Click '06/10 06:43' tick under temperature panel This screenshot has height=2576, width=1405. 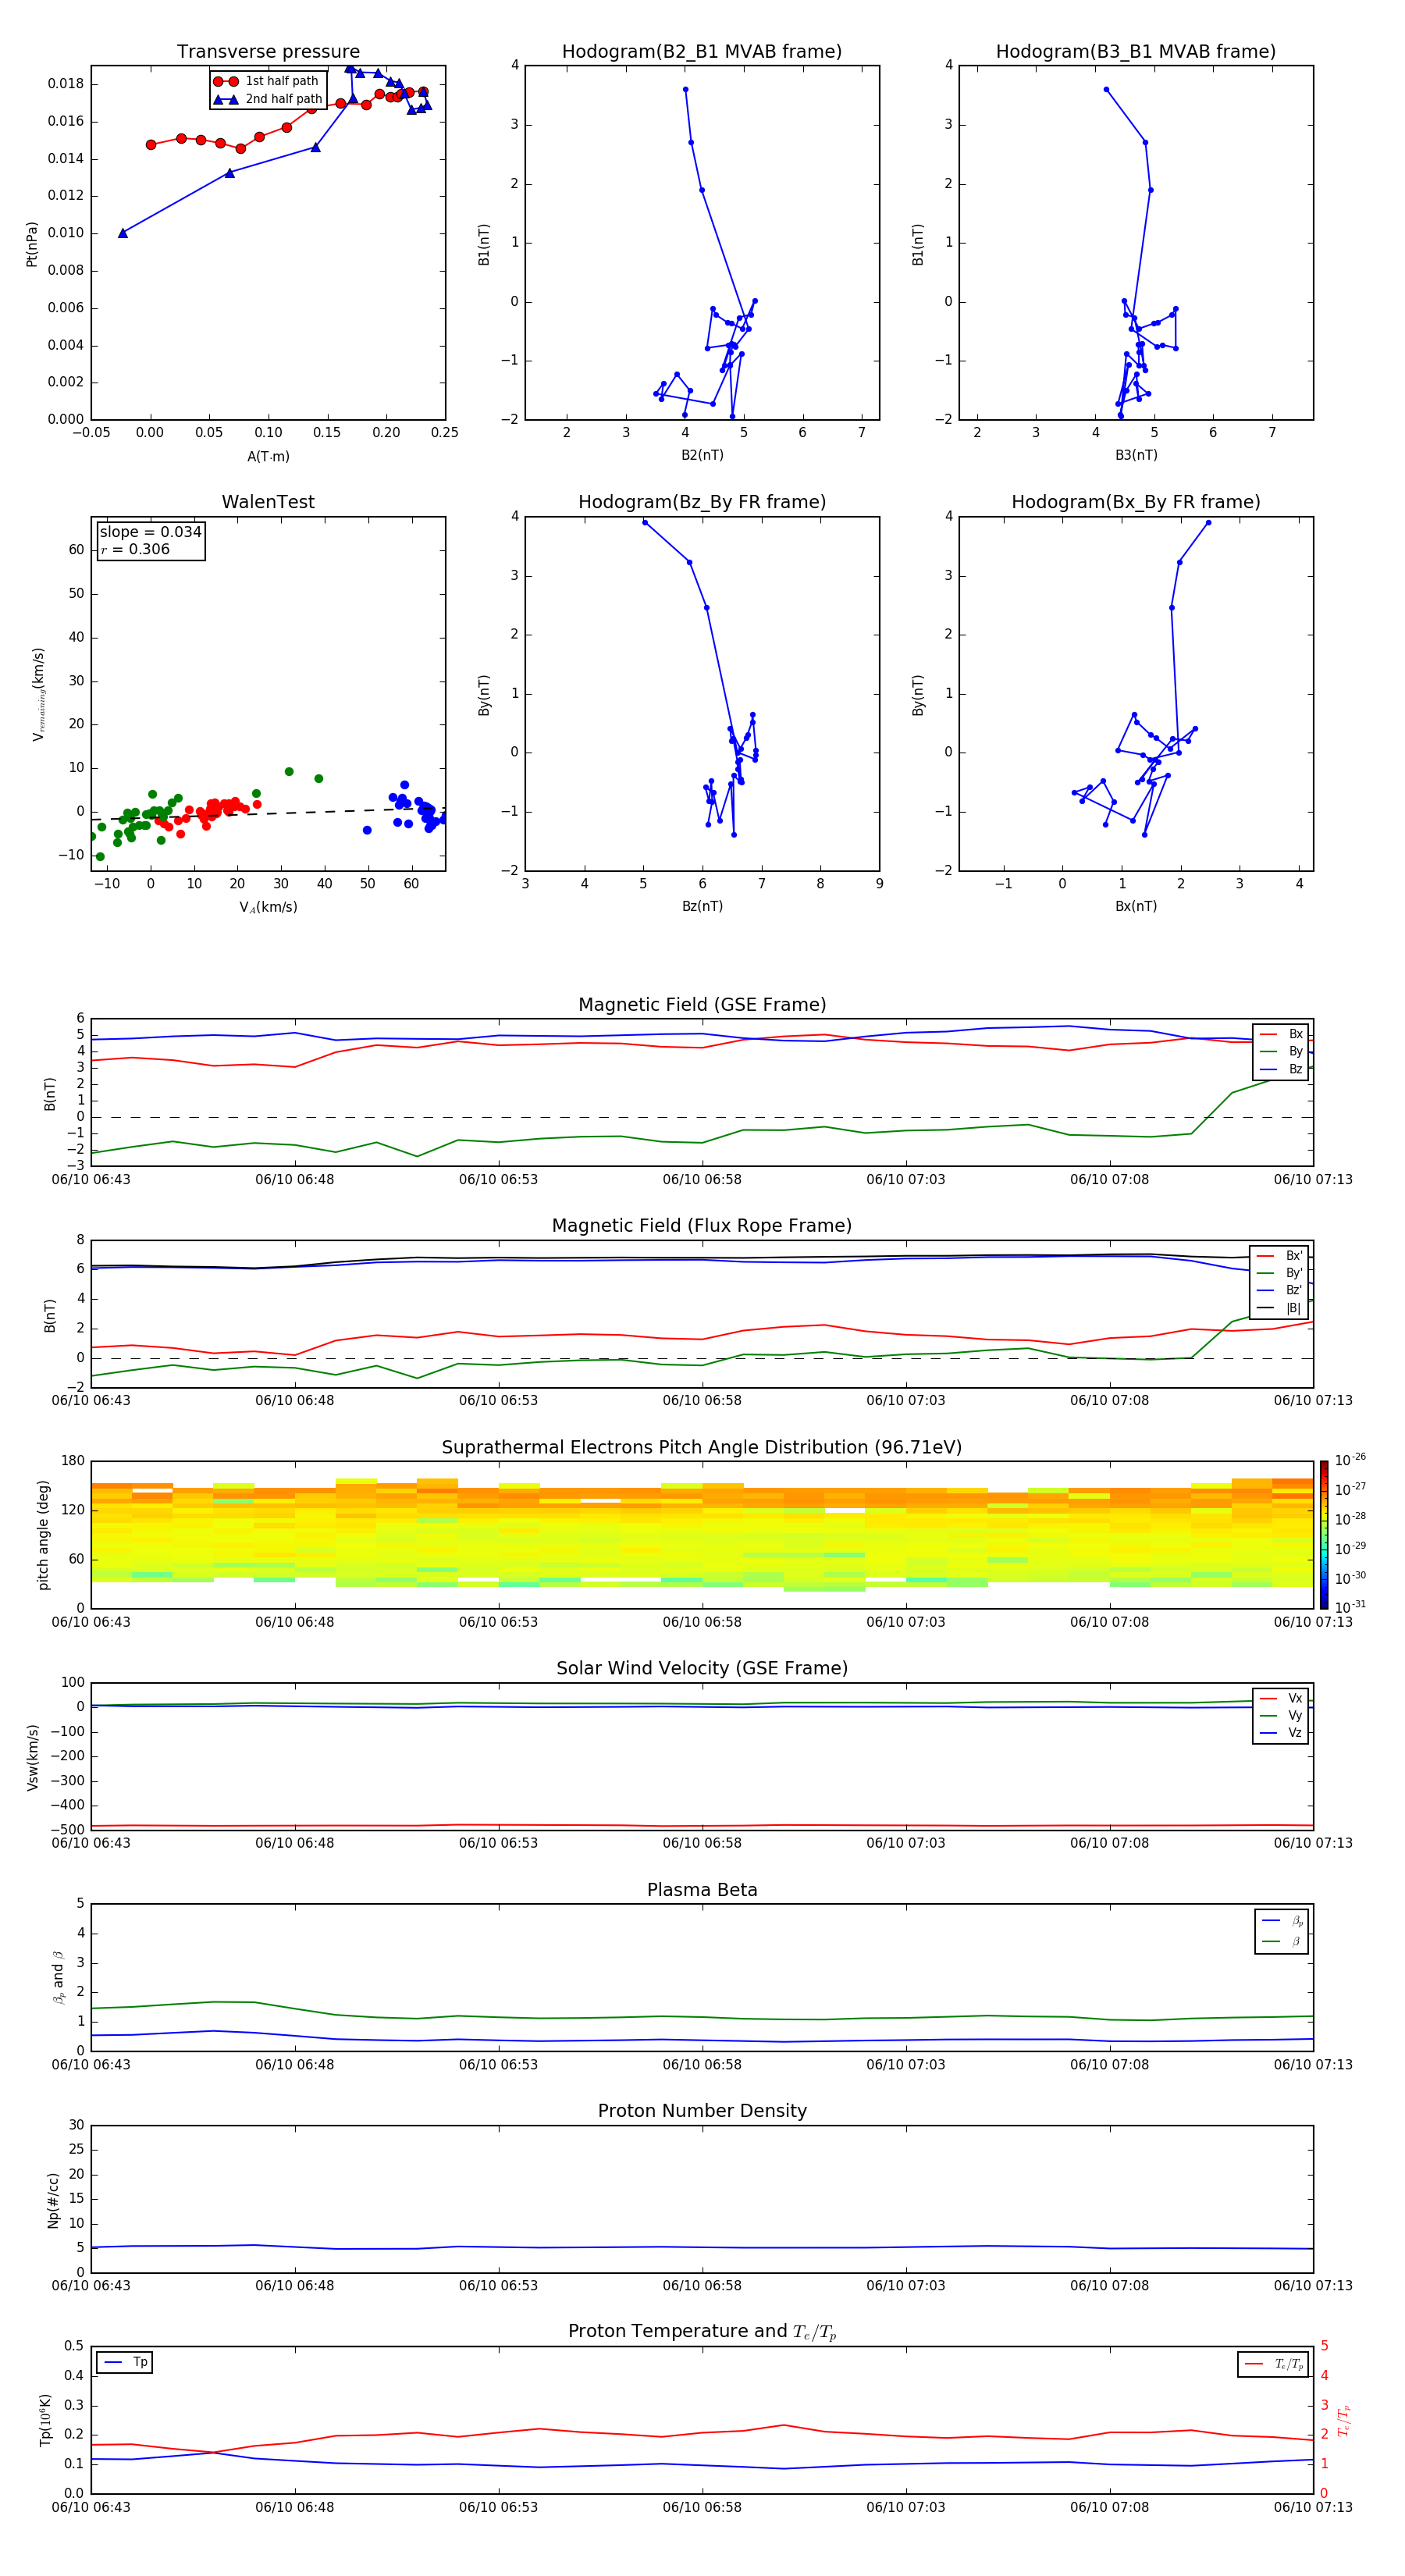click(x=91, y=2507)
